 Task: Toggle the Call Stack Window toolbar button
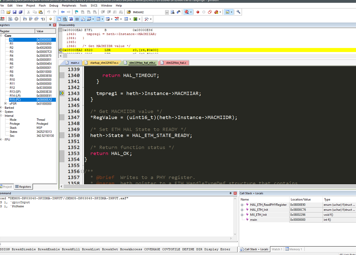pos(83,19)
